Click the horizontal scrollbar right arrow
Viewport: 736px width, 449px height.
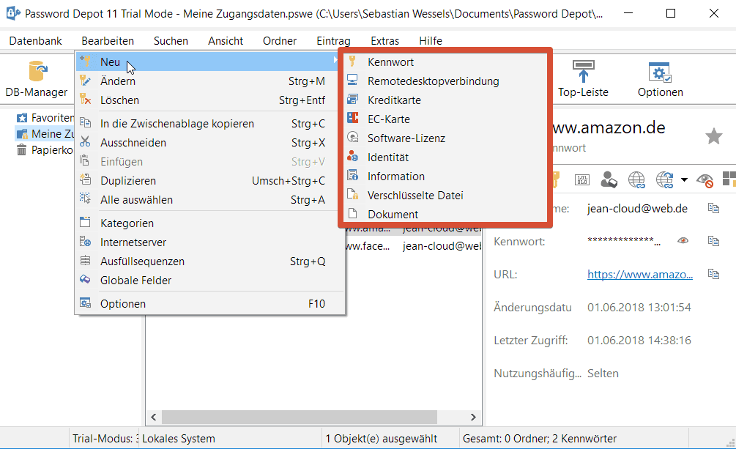pyautogui.click(x=473, y=417)
